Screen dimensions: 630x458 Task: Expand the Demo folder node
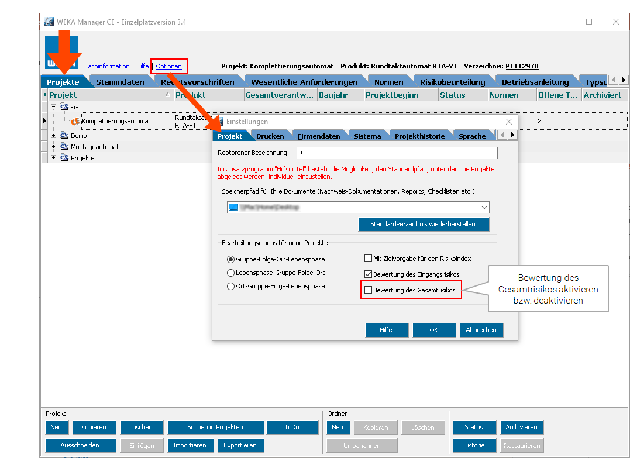pos(54,136)
